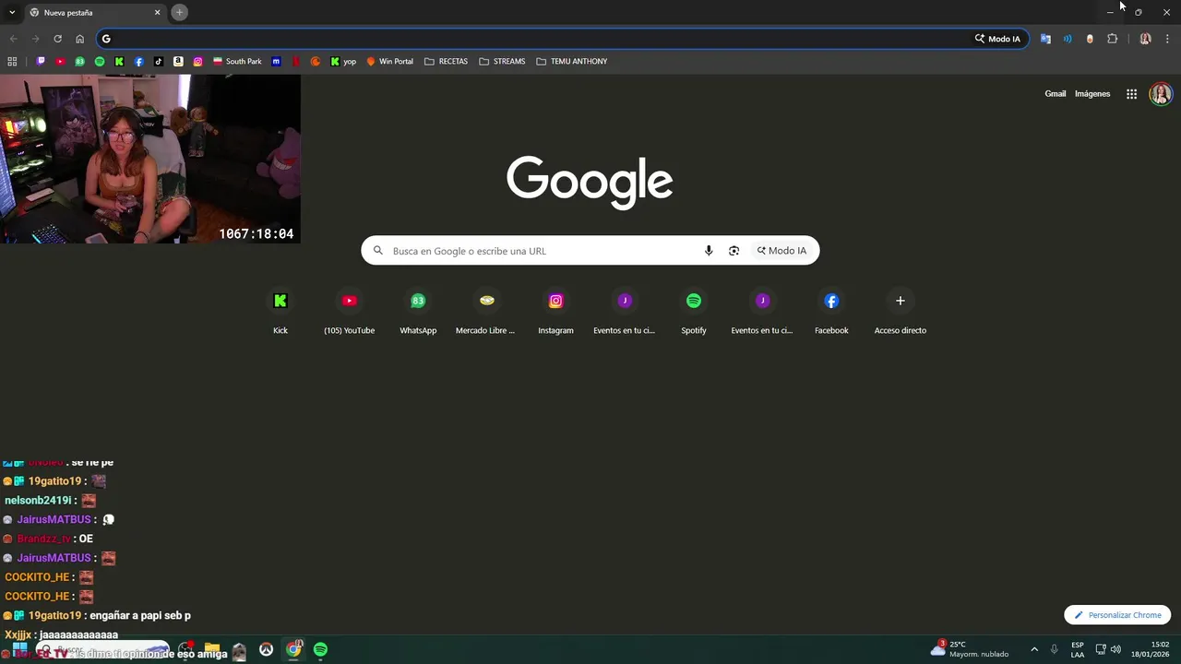Open the blue sound waves extension
Image resolution: width=1181 pixels, height=664 pixels.
pyautogui.click(x=1068, y=39)
